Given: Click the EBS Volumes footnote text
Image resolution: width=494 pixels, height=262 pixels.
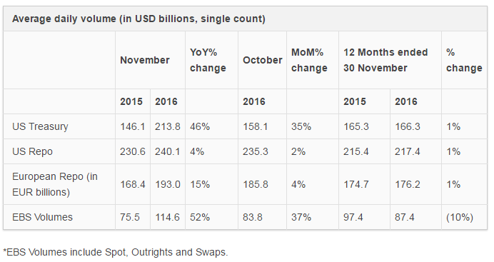Looking at the screenshot, I should pyautogui.click(x=116, y=252).
